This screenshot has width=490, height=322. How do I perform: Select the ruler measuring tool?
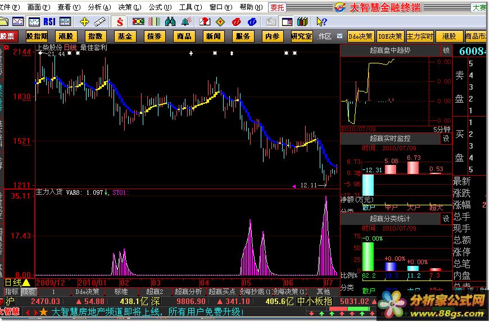(x=99, y=21)
